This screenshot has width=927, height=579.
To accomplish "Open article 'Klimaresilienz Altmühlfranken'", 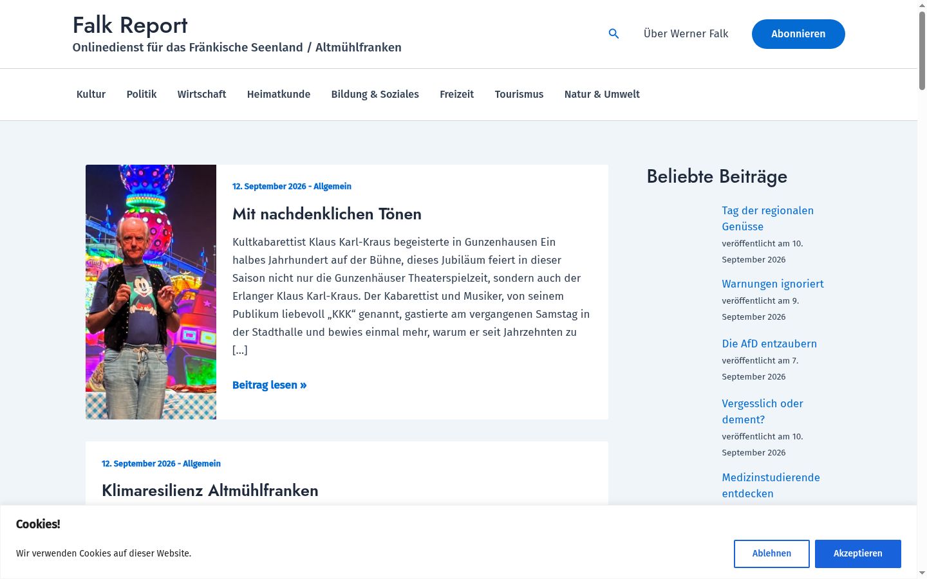I will point(210,490).
